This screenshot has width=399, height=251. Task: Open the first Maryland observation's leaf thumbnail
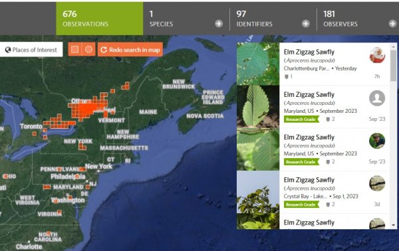258,106
